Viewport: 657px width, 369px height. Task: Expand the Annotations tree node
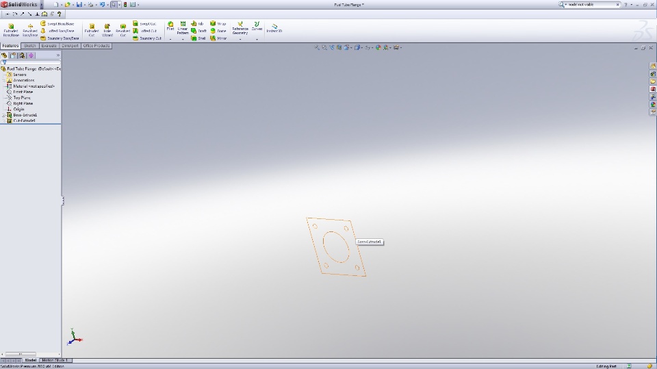click(4, 80)
